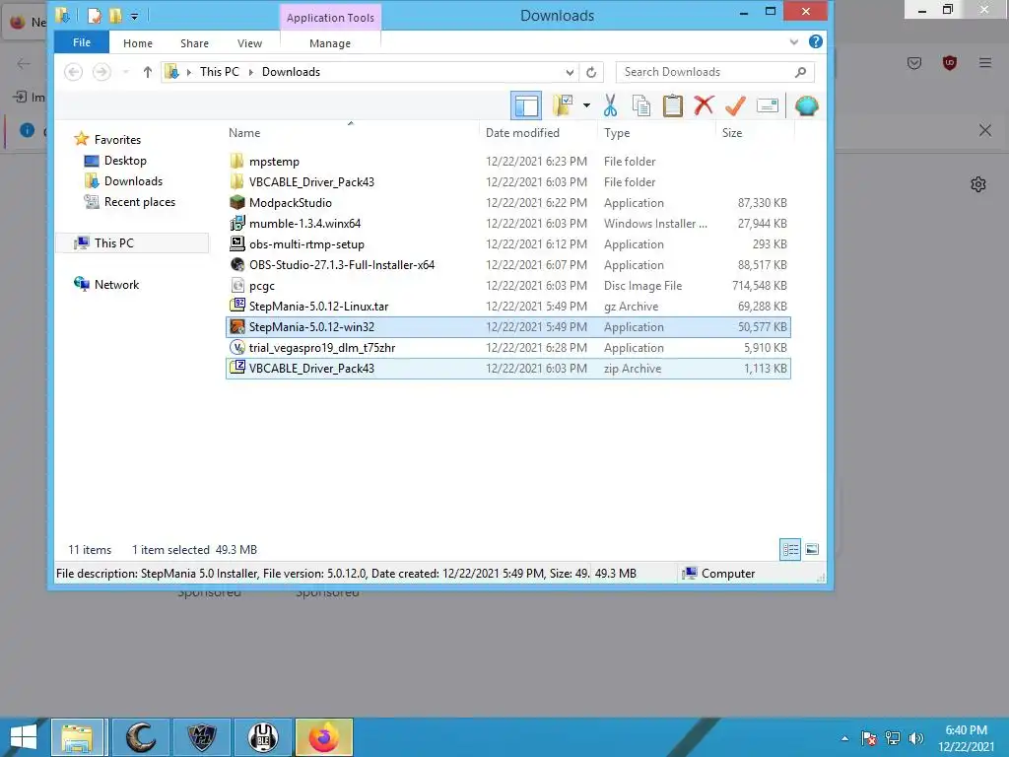Expand the ribbon using the chevron
1009x757 pixels.
click(x=794, y=41)
